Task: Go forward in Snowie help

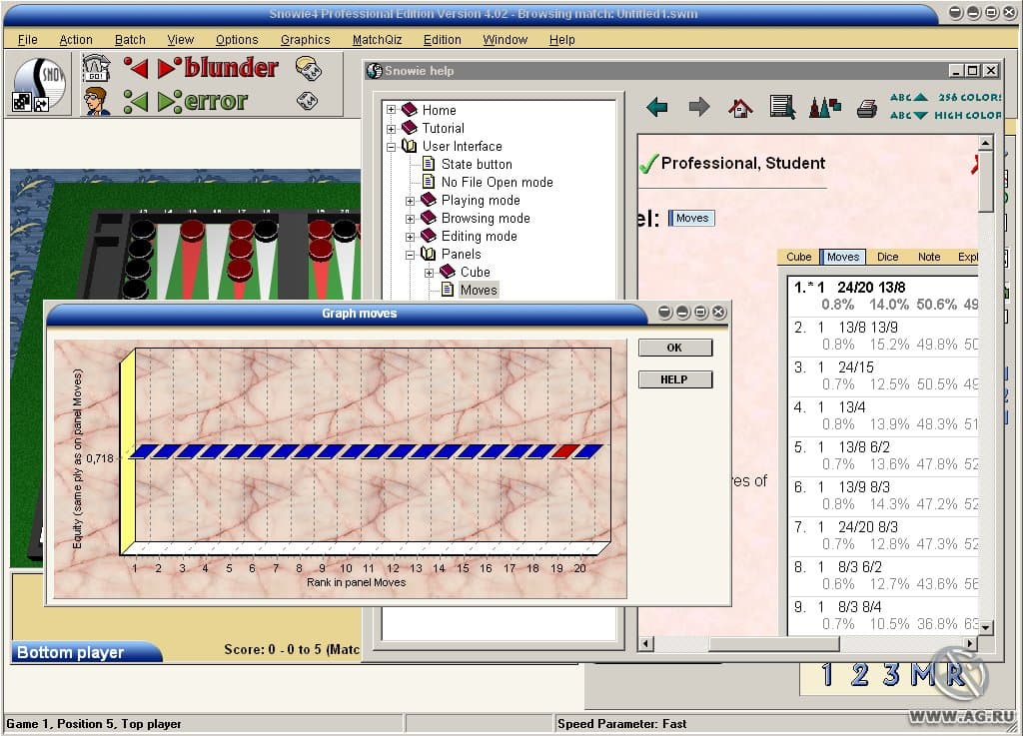Action: pos(698,106)
